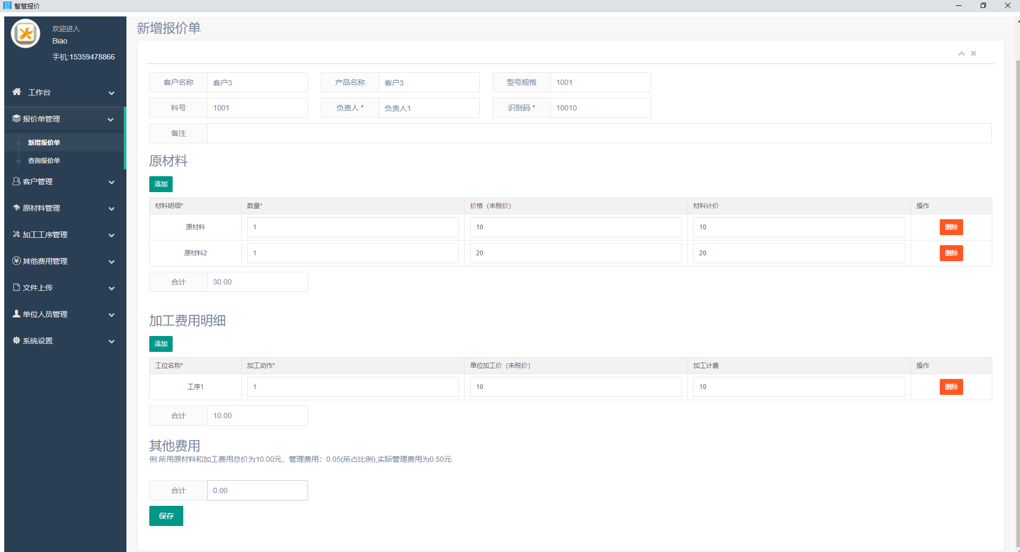The width and height of the screenshot is (1020, 552).
Task: Open the 原材料管理 raw materials icon
Action: pos(16,208)
